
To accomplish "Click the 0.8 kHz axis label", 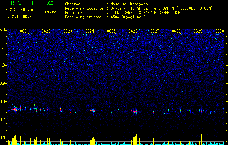I will [x=3, y=101].
